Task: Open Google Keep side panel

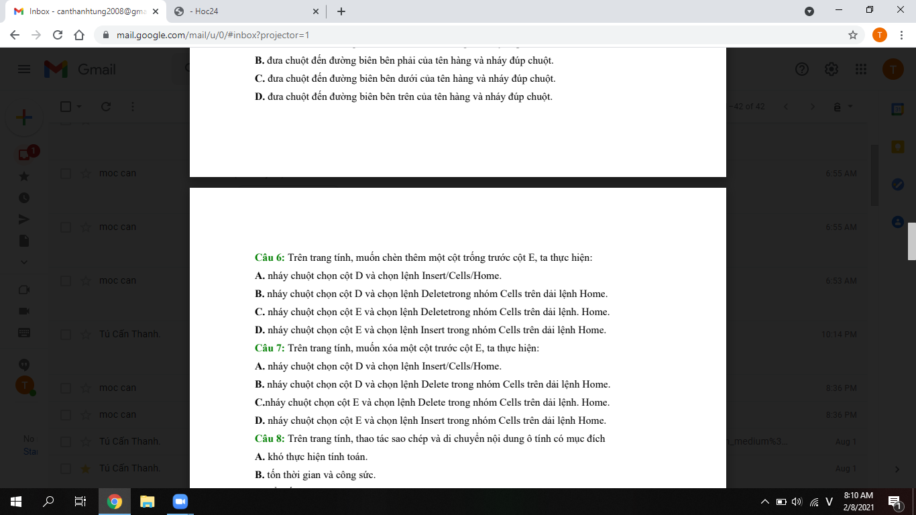Action: click(x=897, y=146)
